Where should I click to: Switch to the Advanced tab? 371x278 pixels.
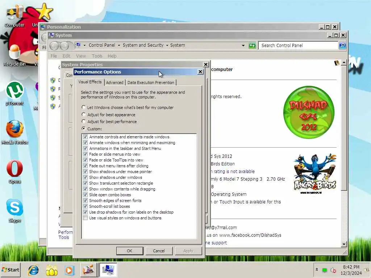(x=114, y=83)
